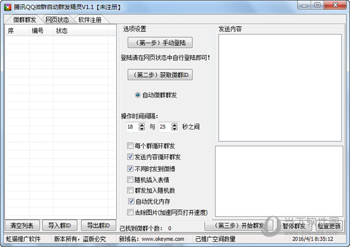
Task: Uncheck 自动优化内存 checkbox
Action: pos(131,202)
